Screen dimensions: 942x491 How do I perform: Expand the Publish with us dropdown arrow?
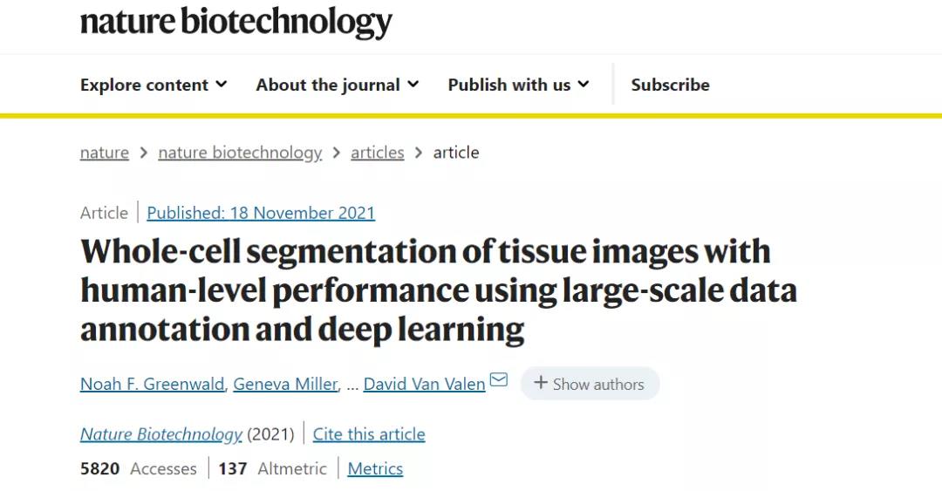click(x=584, y=85)
